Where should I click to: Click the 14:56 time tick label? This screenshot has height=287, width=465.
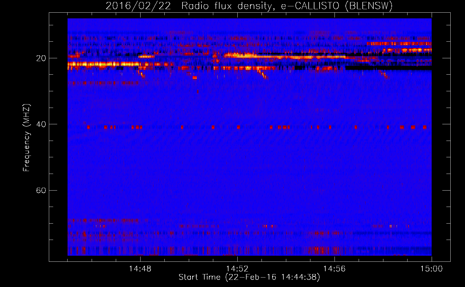(x=335, y=269)
